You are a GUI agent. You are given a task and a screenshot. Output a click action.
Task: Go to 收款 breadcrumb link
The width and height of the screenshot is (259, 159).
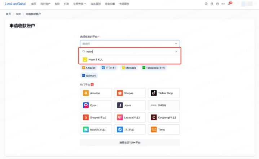pos(18,14)
